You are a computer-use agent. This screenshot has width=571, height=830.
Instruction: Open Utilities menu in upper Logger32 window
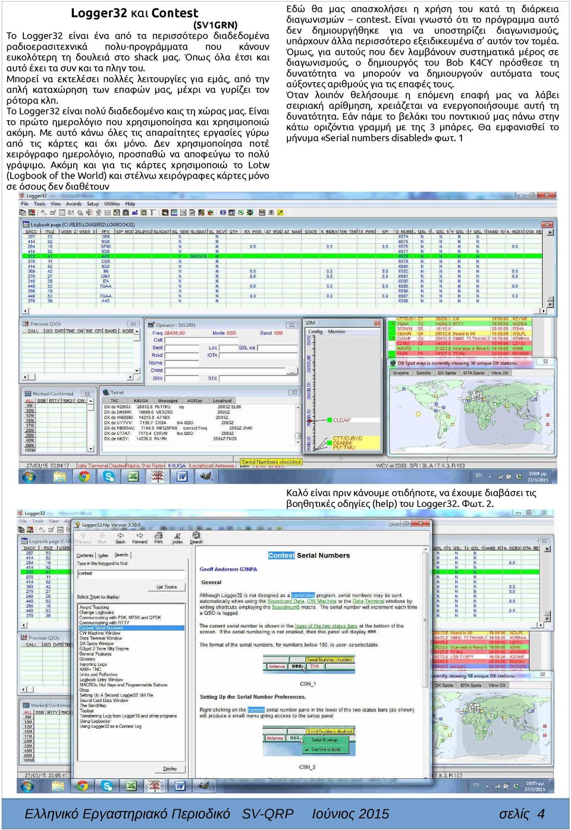coord(112,204)
